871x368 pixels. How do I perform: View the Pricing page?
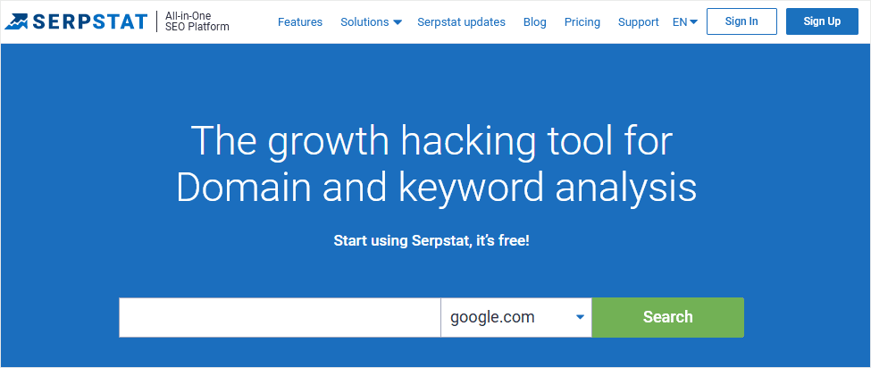pos(582,22)
